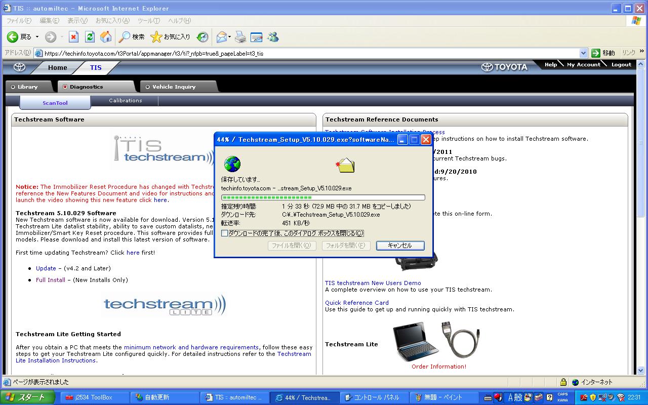This screenshot has height=405, width=648.
Task: Select the TIS page tab
Action: [96, 68]
